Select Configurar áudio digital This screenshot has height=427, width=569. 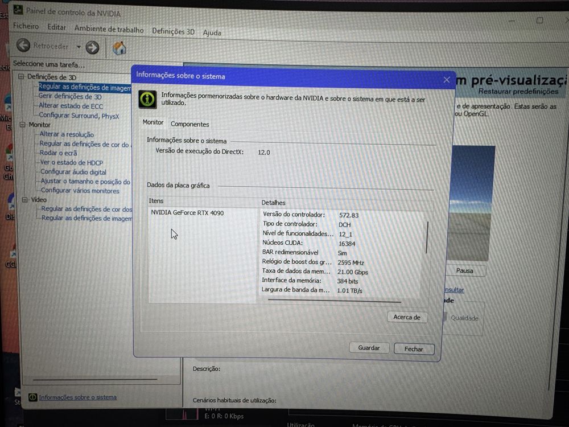tap(73, 172)
